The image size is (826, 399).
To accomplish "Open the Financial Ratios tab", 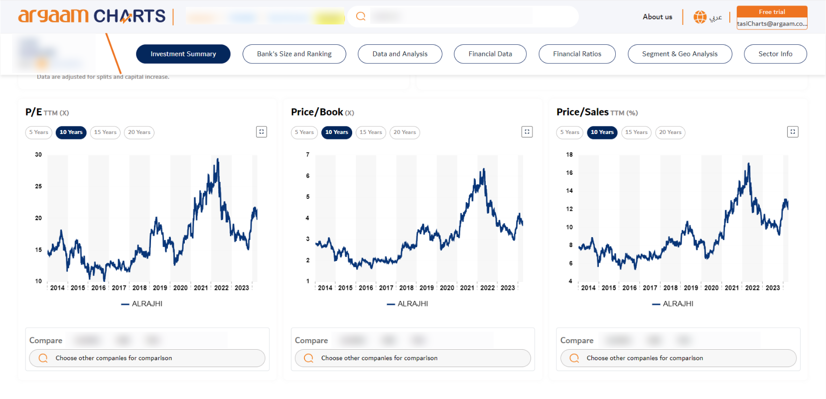I will 577,54.
